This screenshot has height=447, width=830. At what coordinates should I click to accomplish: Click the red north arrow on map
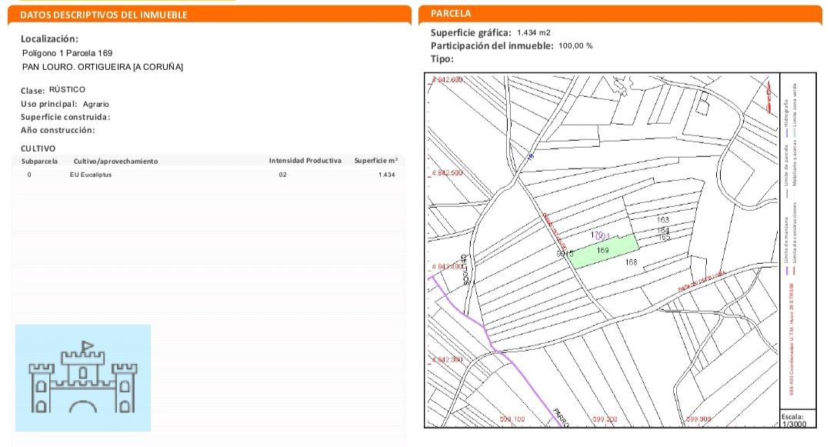[768, 96]
